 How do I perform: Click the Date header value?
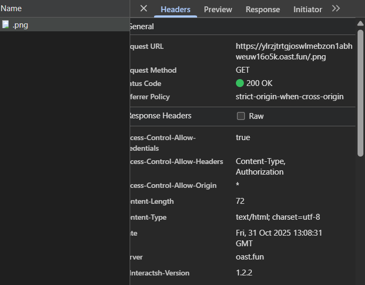[279, 238]
